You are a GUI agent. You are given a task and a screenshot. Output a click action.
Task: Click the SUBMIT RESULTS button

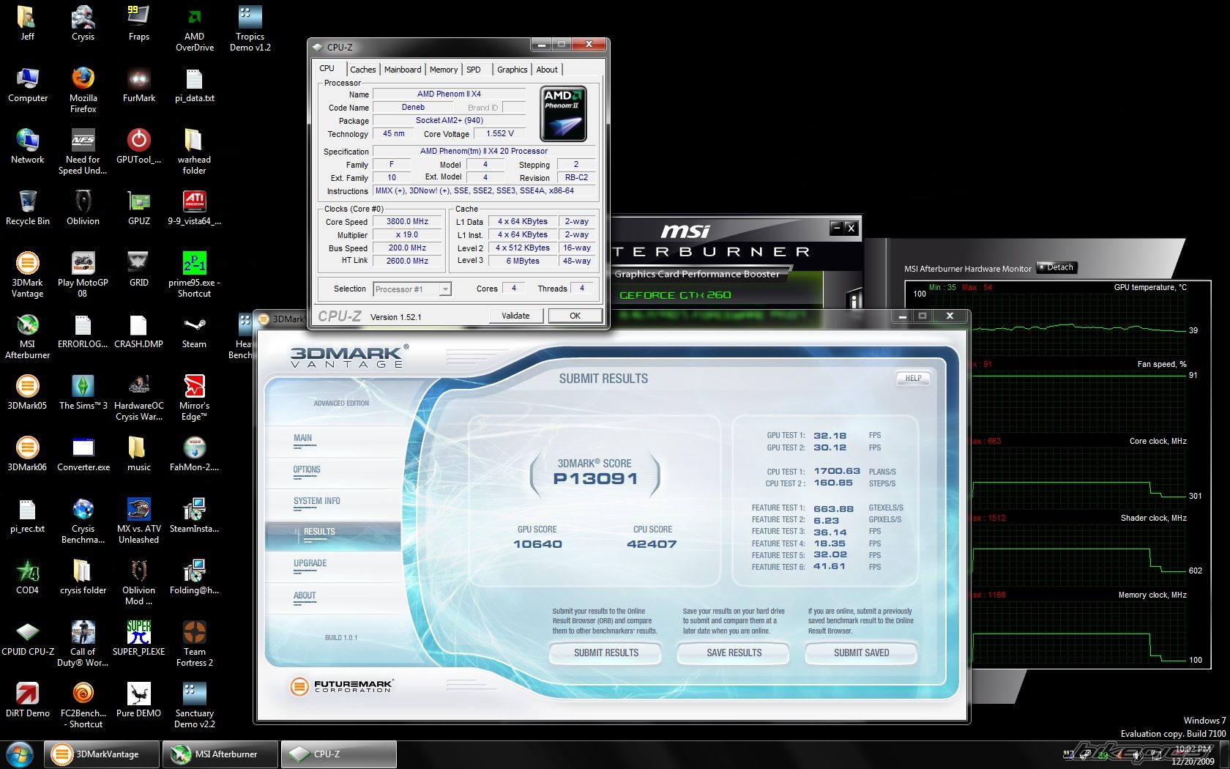(x=605, y=653)
